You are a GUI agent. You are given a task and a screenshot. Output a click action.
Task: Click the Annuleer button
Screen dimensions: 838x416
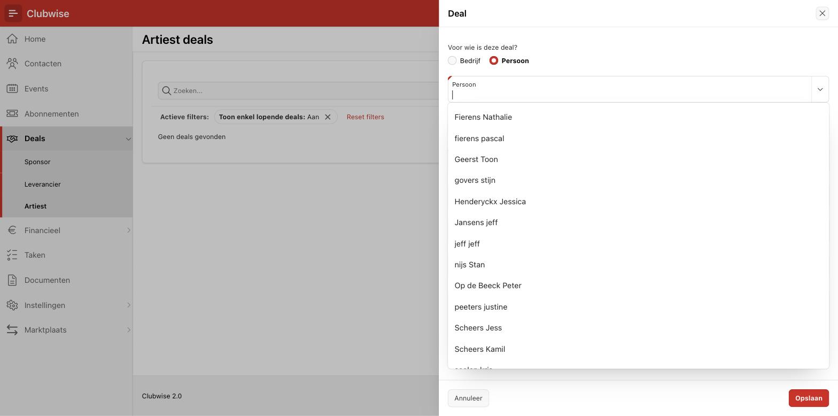tap(468, 398)
